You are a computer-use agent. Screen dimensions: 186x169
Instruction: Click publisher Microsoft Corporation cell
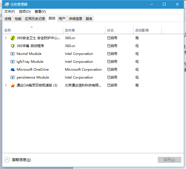click(83, 70)
